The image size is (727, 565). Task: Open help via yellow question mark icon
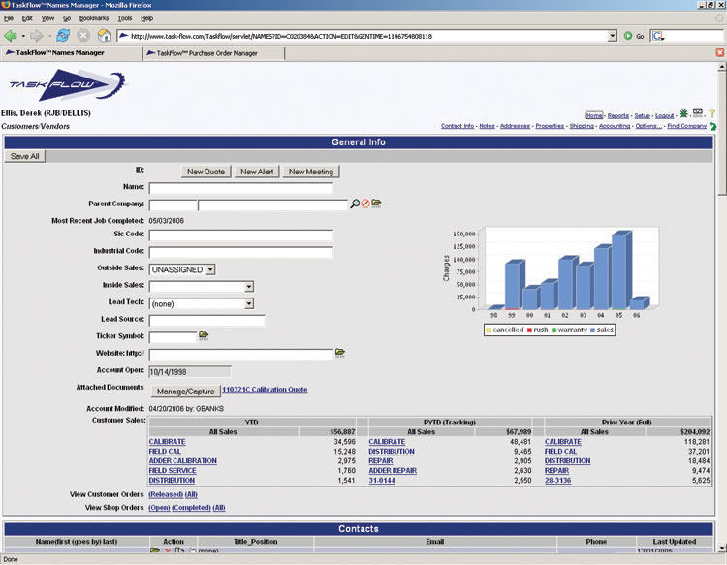click(x=712, y=113)
